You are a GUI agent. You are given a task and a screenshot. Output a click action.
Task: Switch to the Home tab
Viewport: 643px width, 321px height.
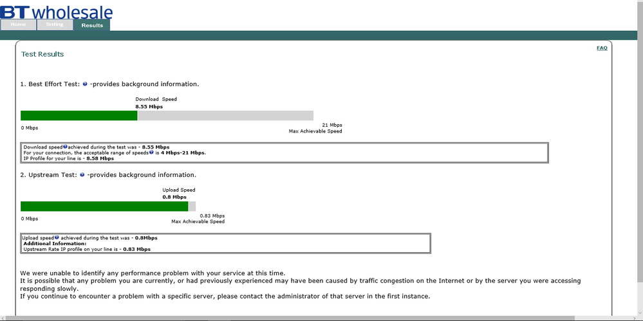[x=18, y=24]
